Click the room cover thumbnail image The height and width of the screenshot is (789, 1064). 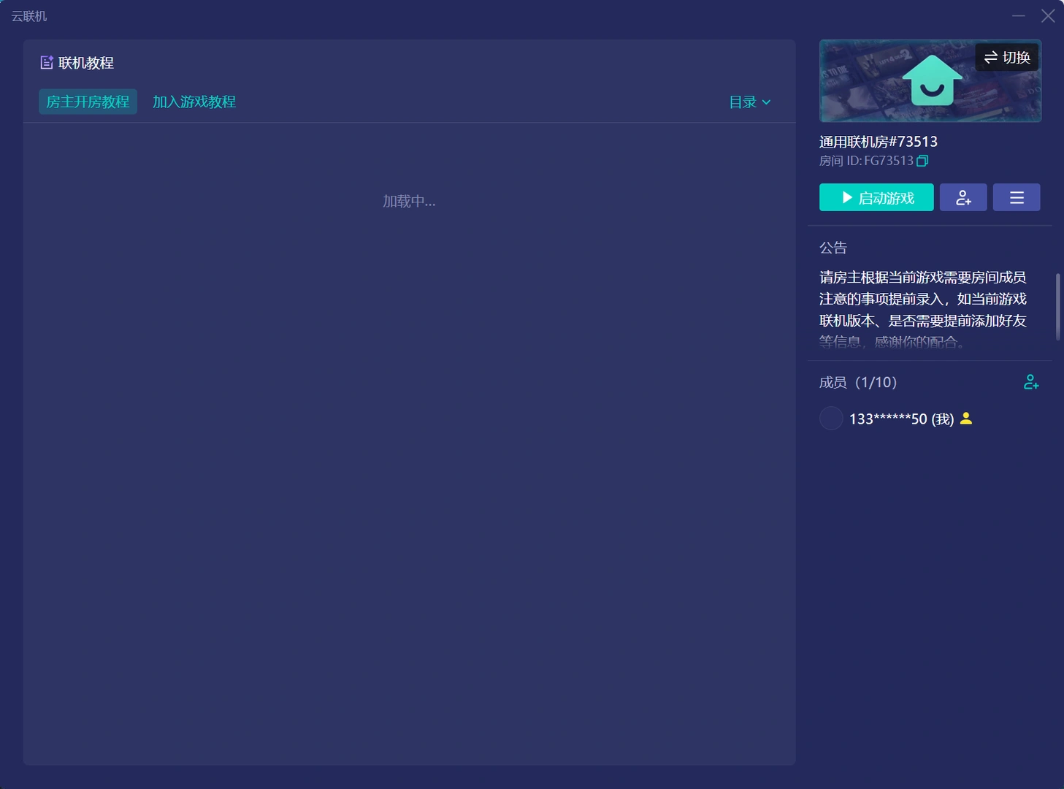tap(930, 80)
